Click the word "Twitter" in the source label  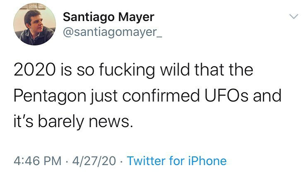coord(145,161)
